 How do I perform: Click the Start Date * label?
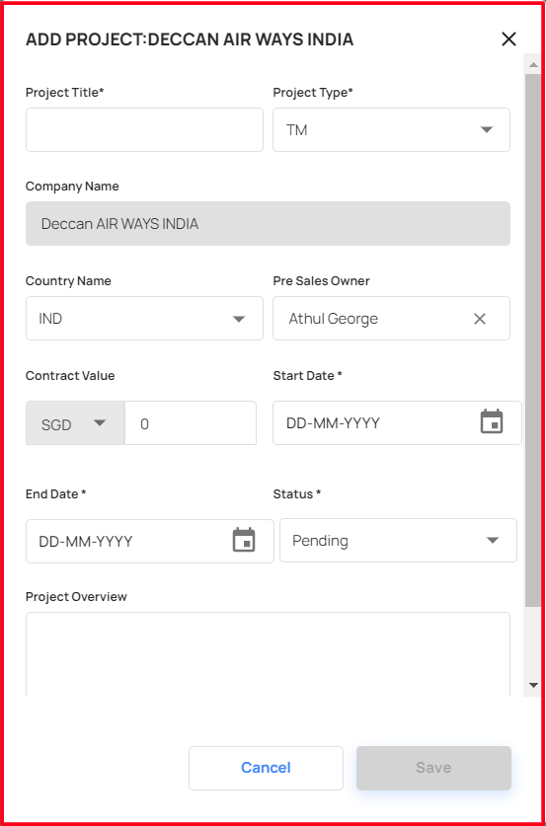point(308,376)
